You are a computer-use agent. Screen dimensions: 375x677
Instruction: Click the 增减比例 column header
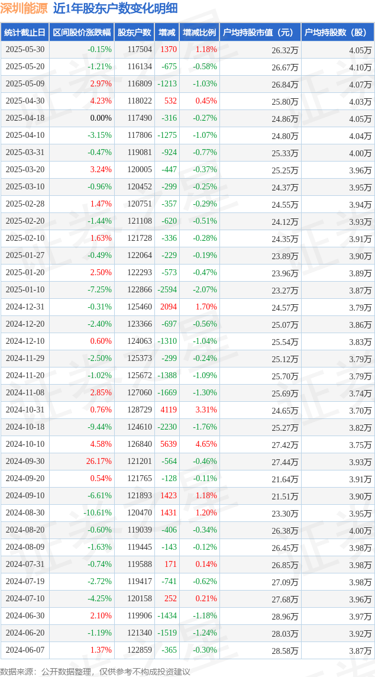199,33
